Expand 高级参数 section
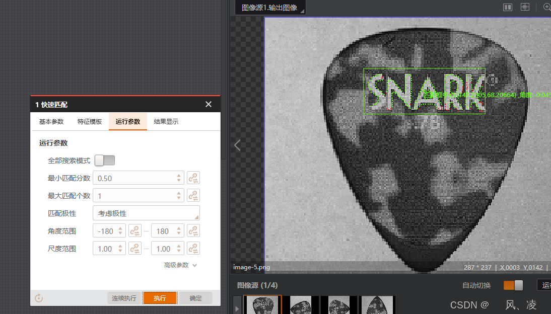 [x=180, y=265]
